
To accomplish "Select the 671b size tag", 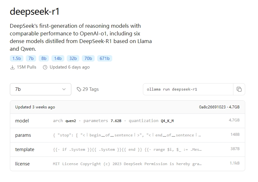I will 105,58.
